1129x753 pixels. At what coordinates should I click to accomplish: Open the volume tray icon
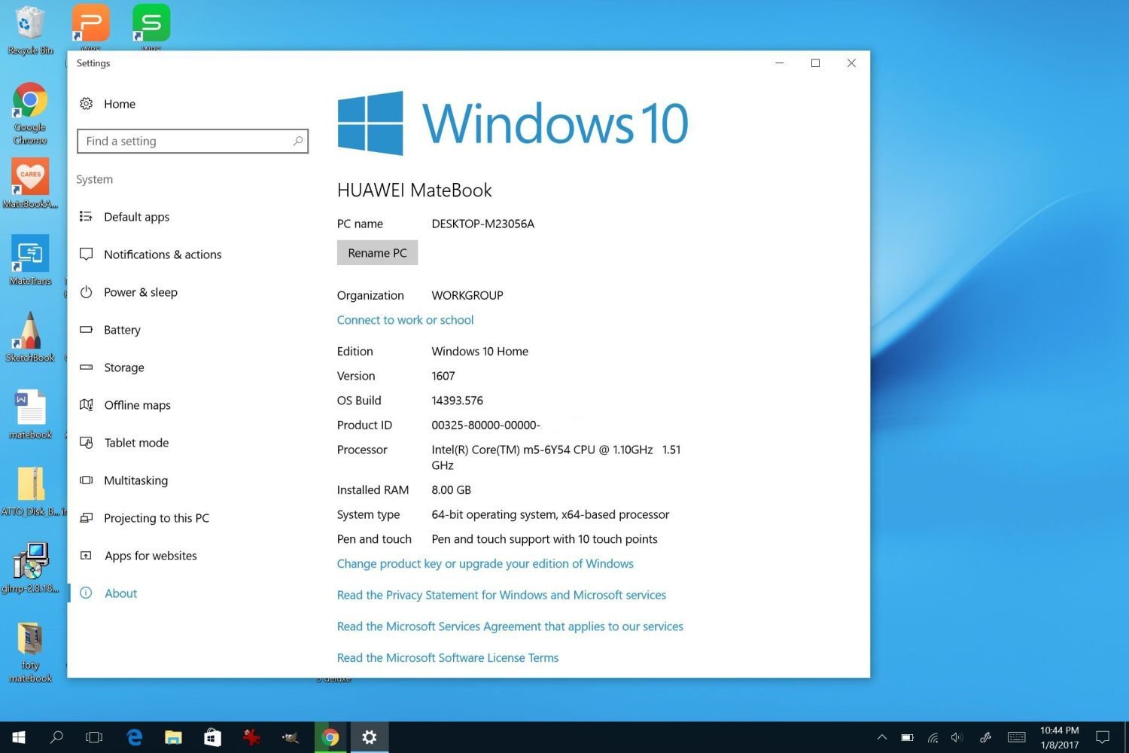pyautogui.click(x=957, y=737)
